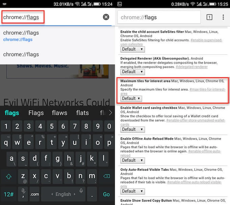
Task: Tap the Go key on the keyboard
Action: [x=106, y=194]
